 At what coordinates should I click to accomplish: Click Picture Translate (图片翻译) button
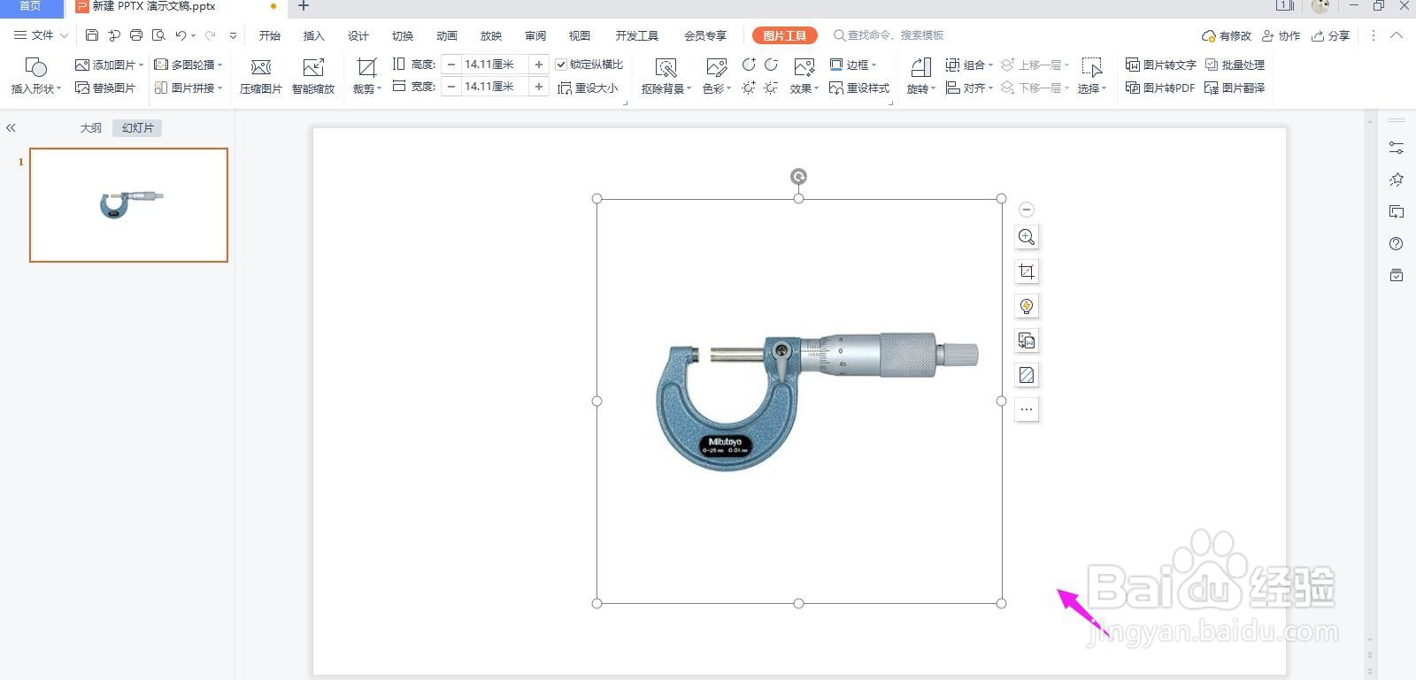click(x=1235, y=88)
